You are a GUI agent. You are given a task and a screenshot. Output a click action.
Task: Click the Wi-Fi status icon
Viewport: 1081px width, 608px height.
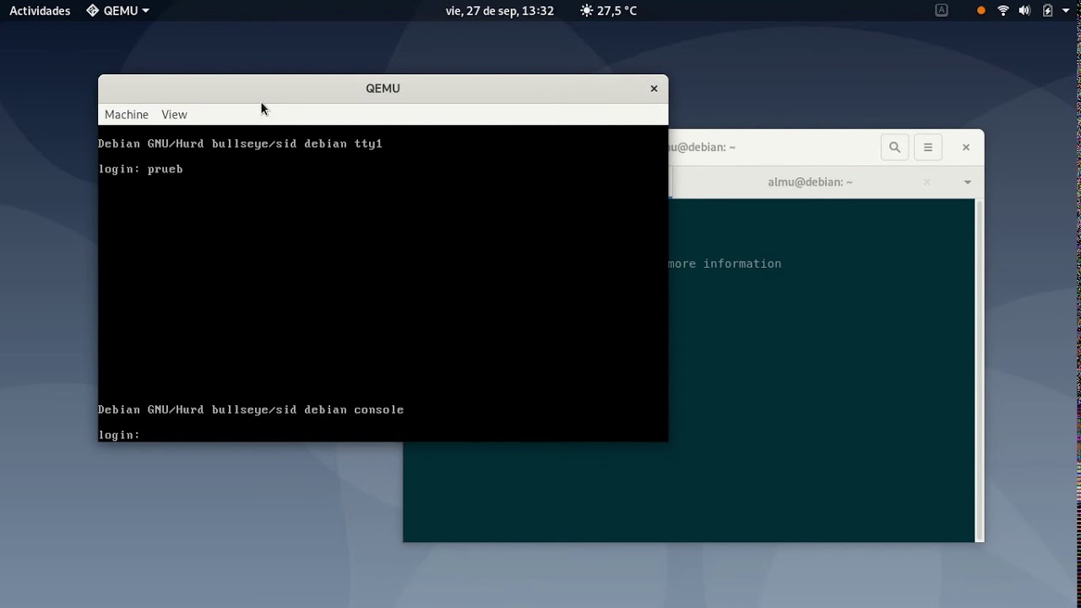[x=1003, y=11]
